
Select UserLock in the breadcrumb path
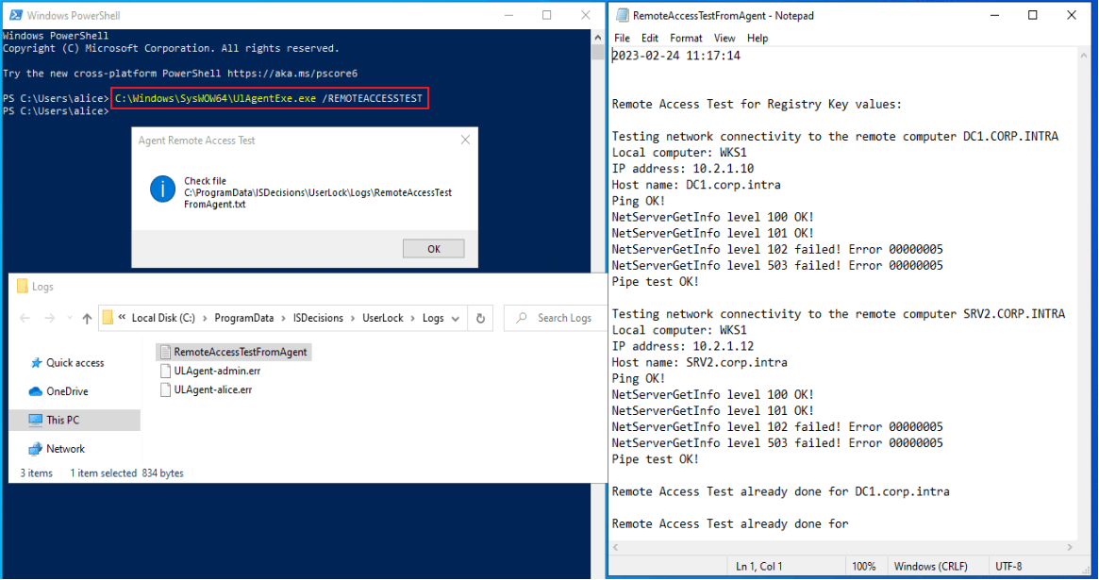point(383,318)
